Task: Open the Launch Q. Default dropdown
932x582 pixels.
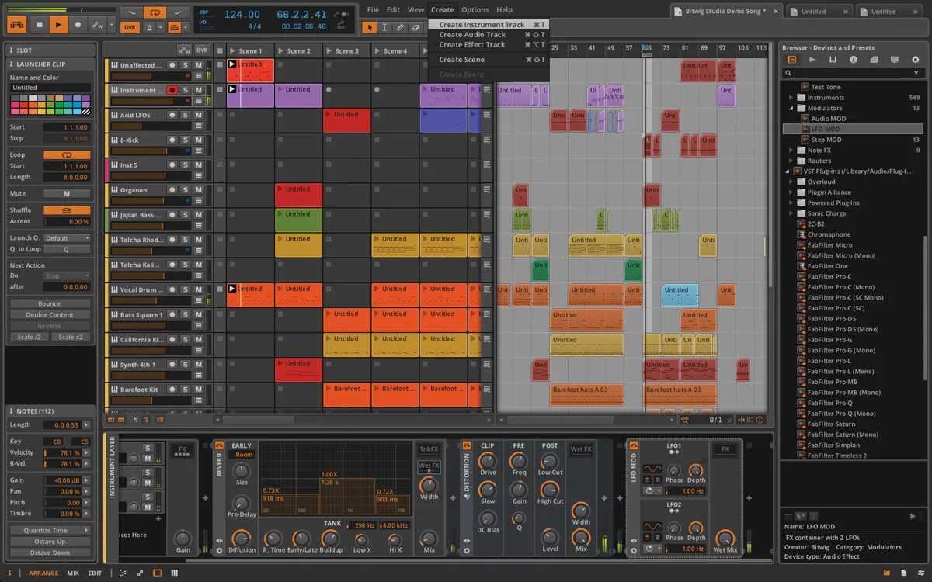Action: (x=67, y=238)
